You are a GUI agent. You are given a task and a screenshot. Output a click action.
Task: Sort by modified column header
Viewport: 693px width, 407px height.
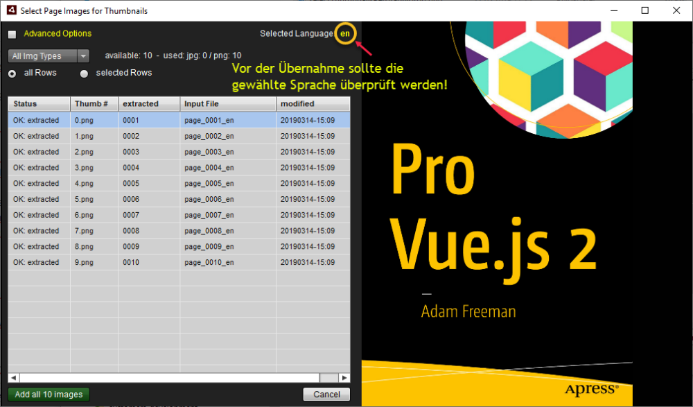point(313,103)
